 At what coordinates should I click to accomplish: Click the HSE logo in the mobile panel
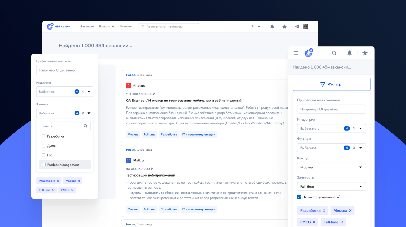[309, 53]
